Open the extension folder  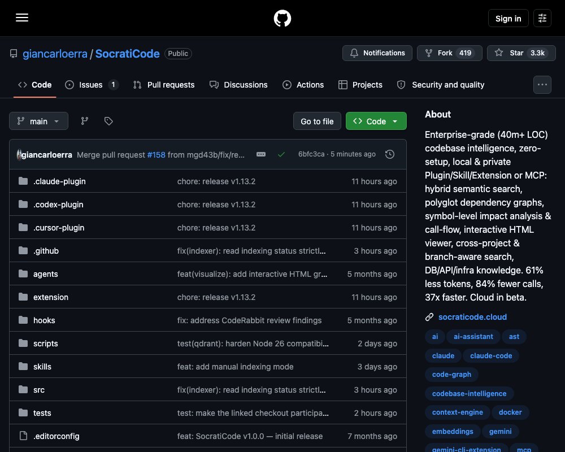click(x=51, y=297)
